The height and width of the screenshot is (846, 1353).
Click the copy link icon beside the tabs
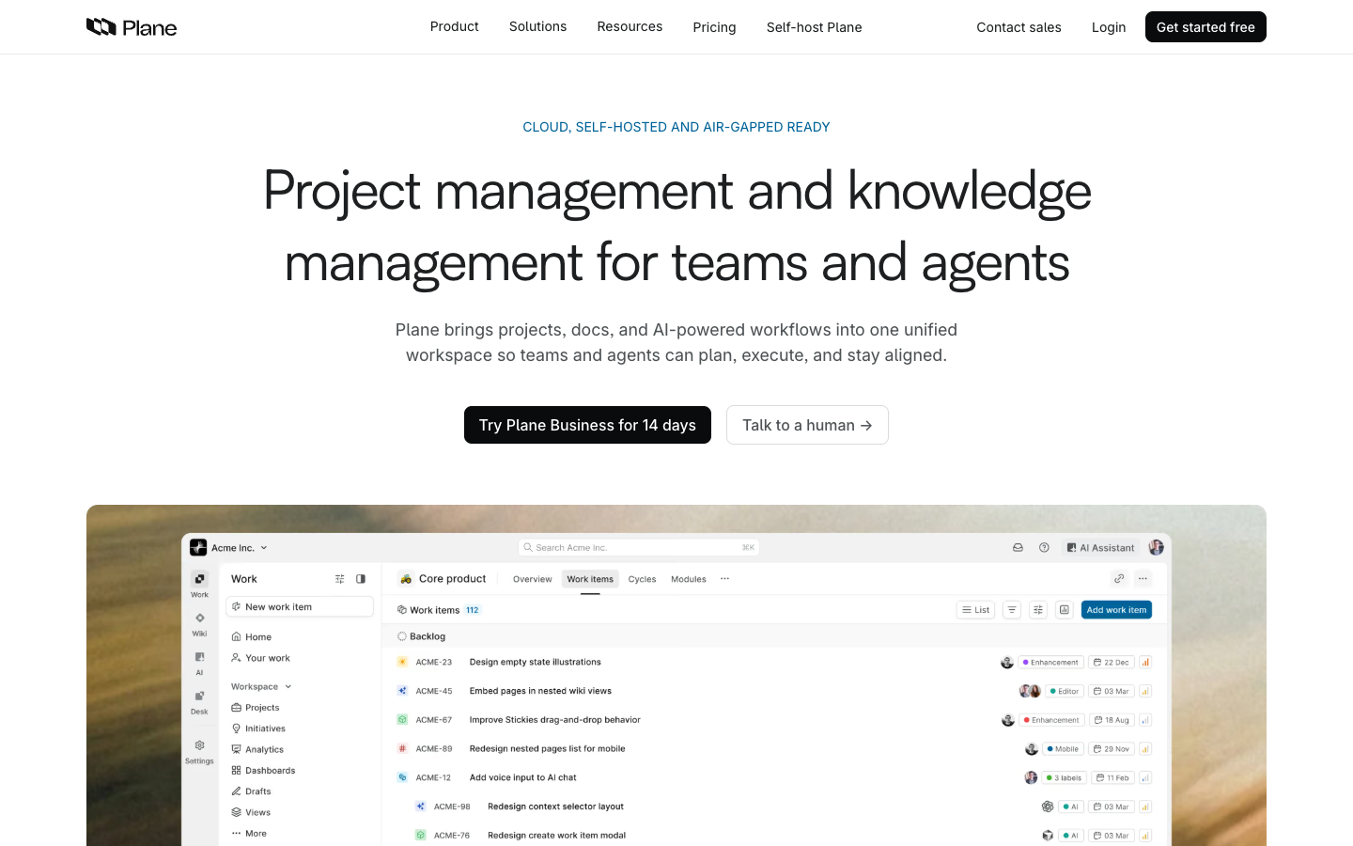1118,579
